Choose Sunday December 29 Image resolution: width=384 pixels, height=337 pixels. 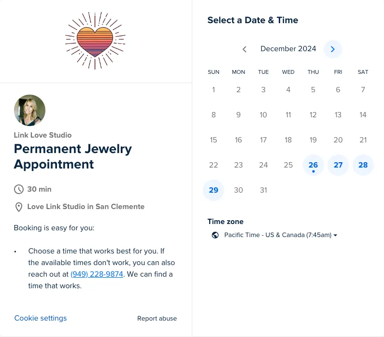(213, 190)
